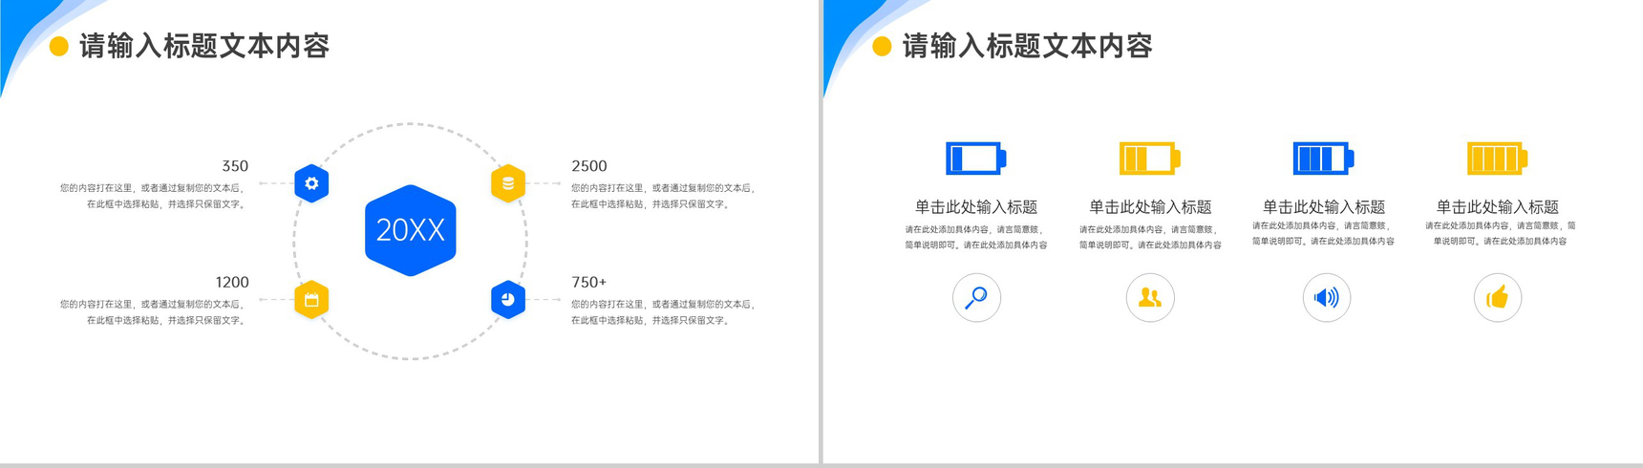Select the value "750+"
This screenshot has width=1643, height=468.
coord(589,283)
